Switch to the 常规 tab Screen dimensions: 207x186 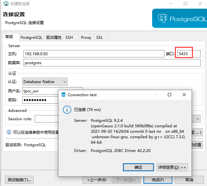(x=11, y=37)
